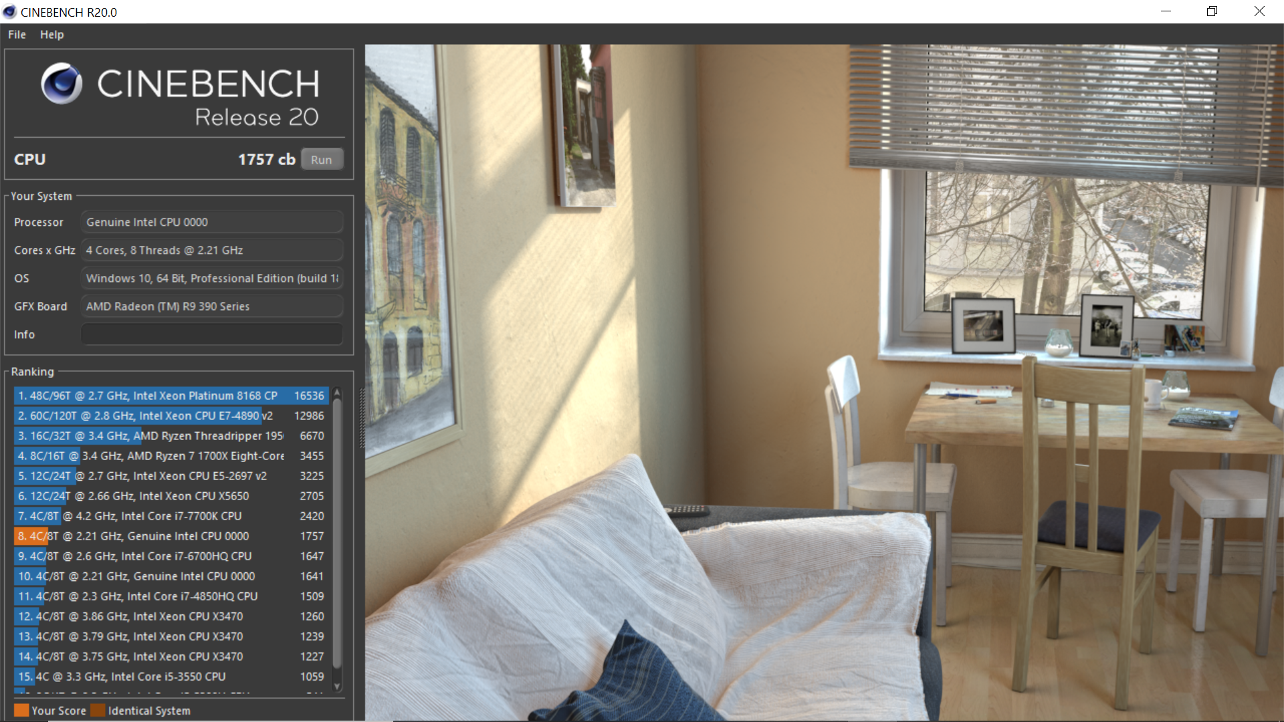Click the orange Your Score legend swatch
Viewport: 1284px width, 722px height.
[21, 710]
